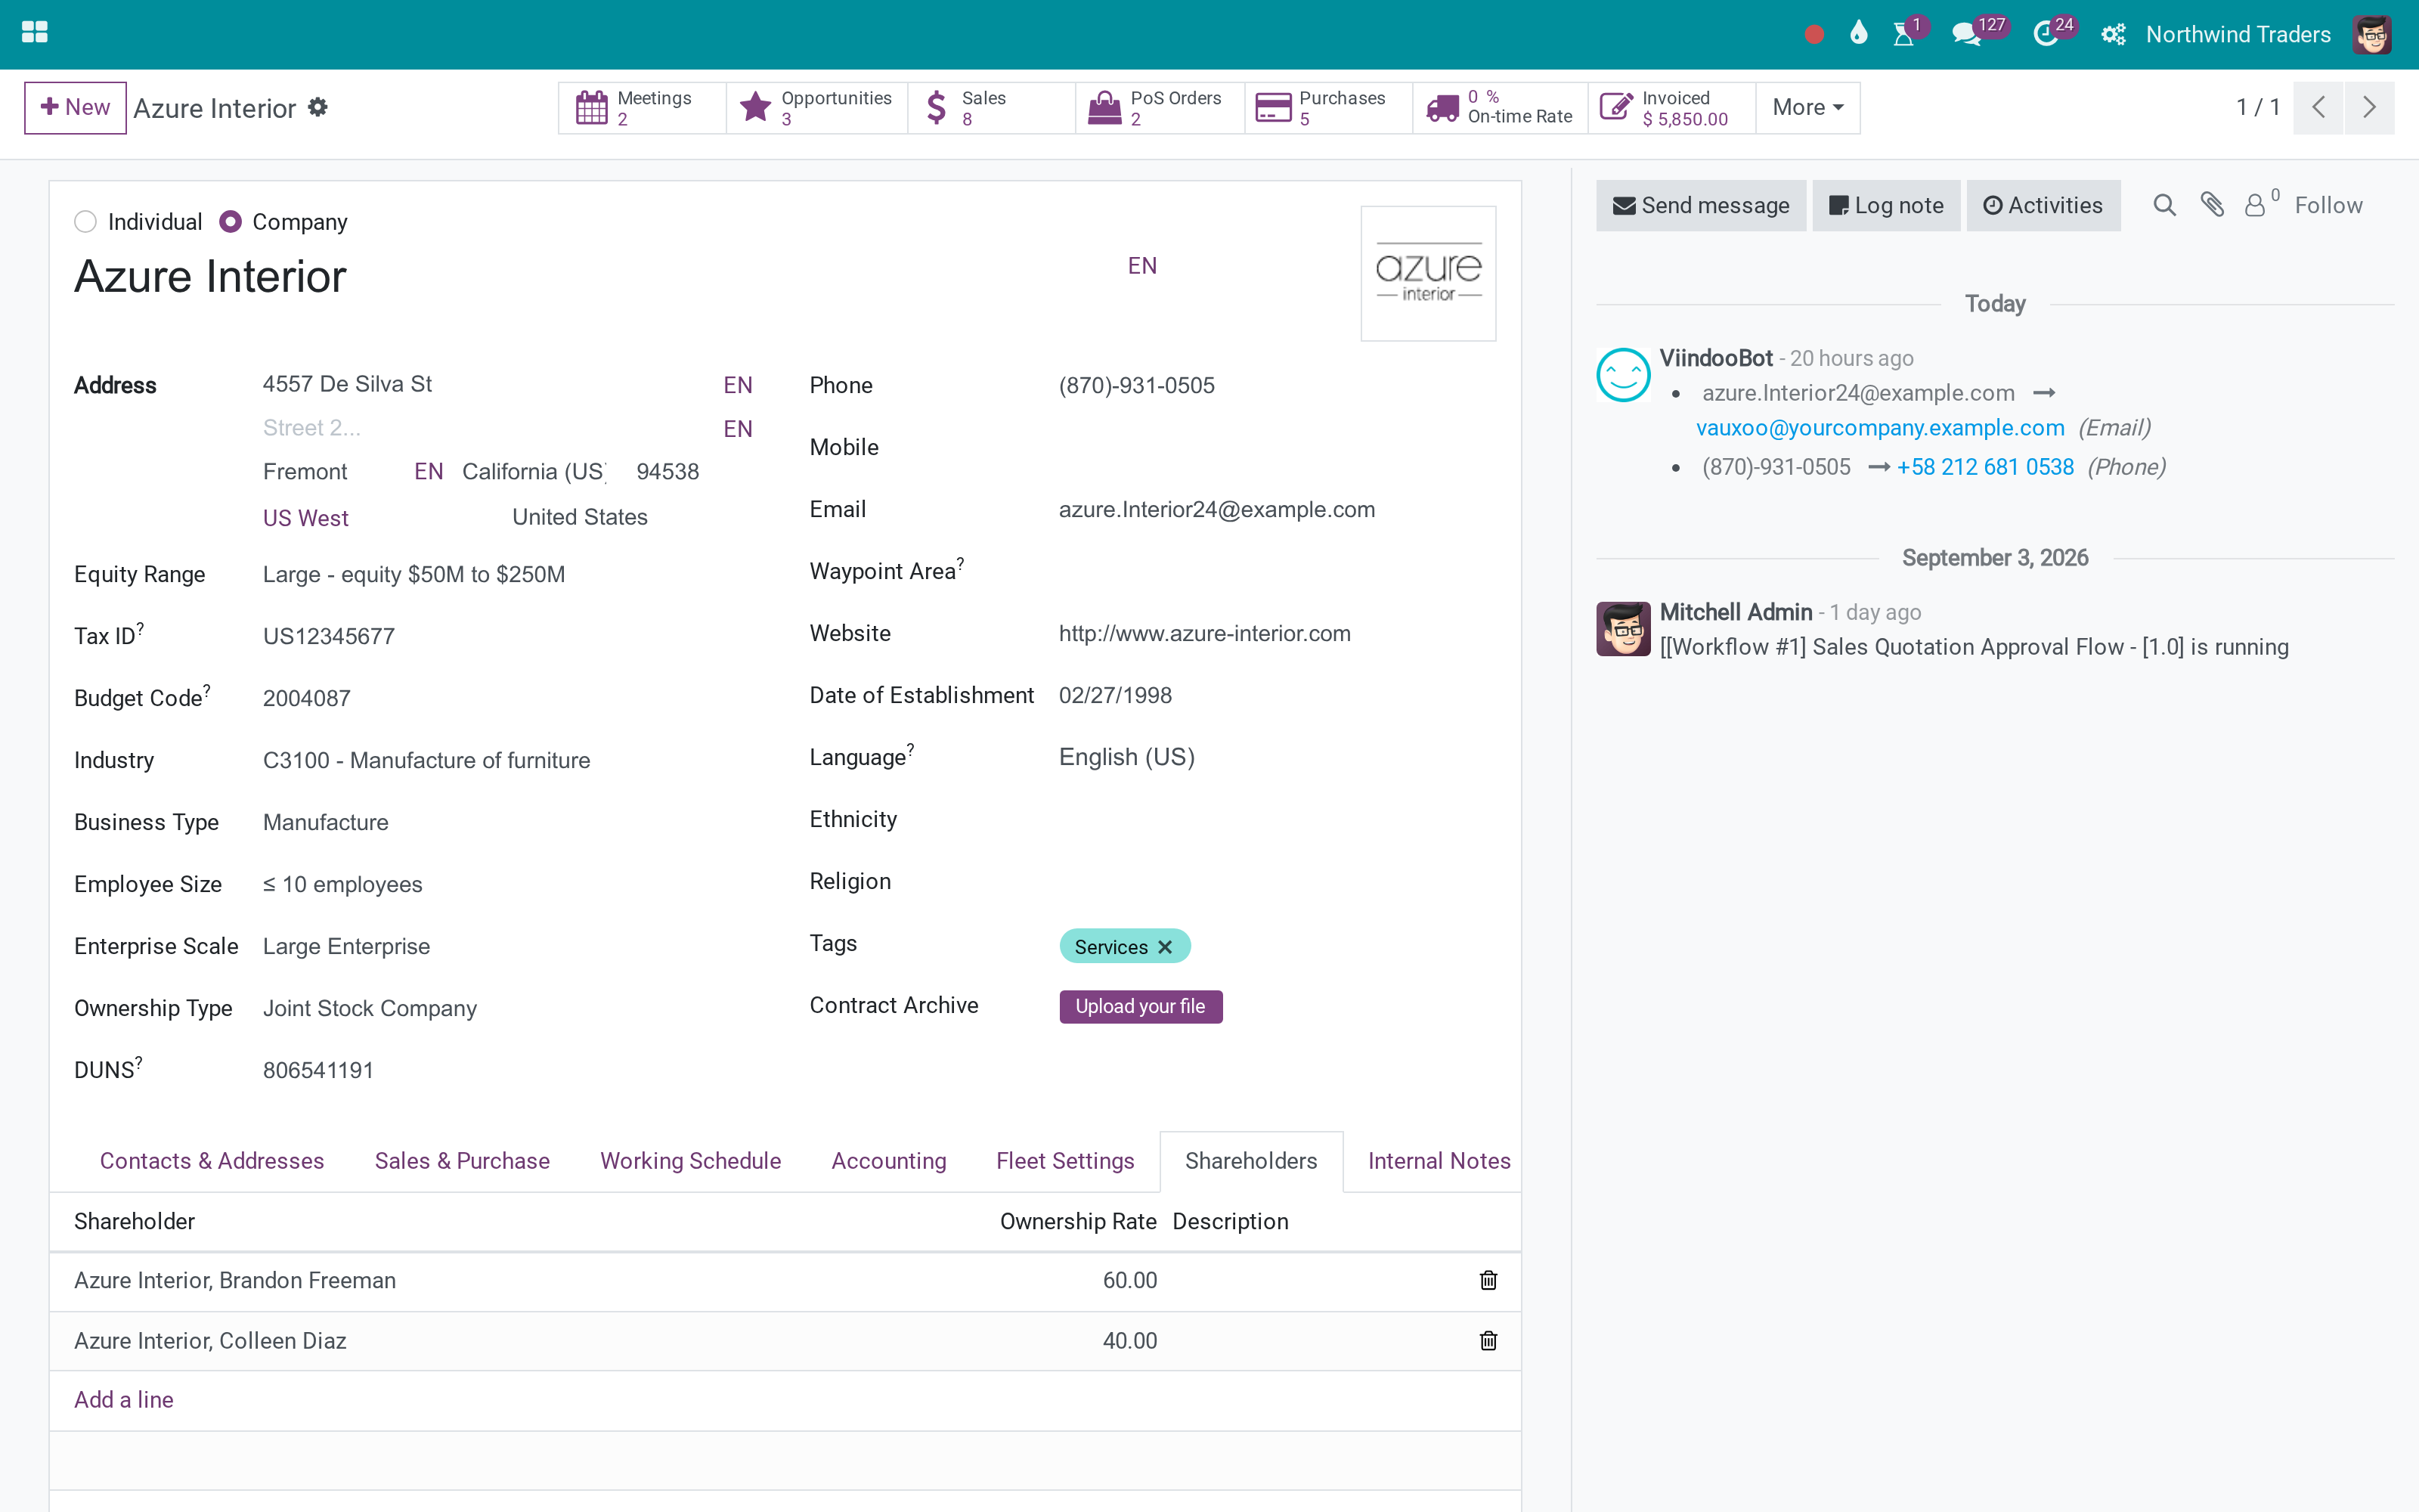Go to the next record arrow

click(x=2369, y=107)
